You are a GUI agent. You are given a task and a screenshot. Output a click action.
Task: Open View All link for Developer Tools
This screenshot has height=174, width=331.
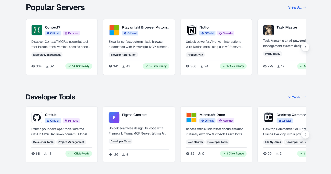point(297,97)
